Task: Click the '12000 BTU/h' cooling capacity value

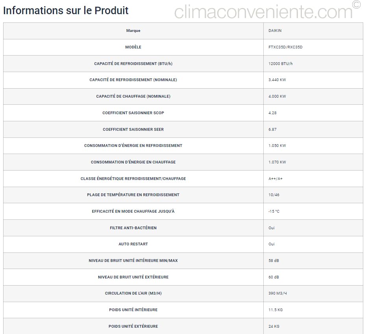Action: click(281, 64)
